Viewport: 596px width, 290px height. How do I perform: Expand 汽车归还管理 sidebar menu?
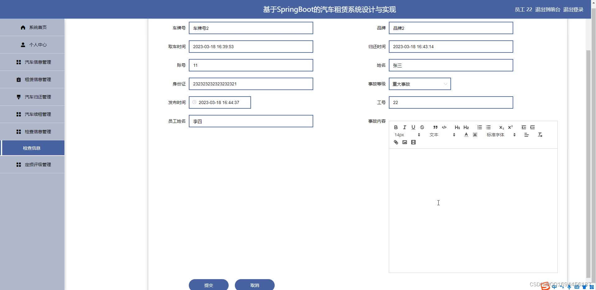[x=32, y=97]
